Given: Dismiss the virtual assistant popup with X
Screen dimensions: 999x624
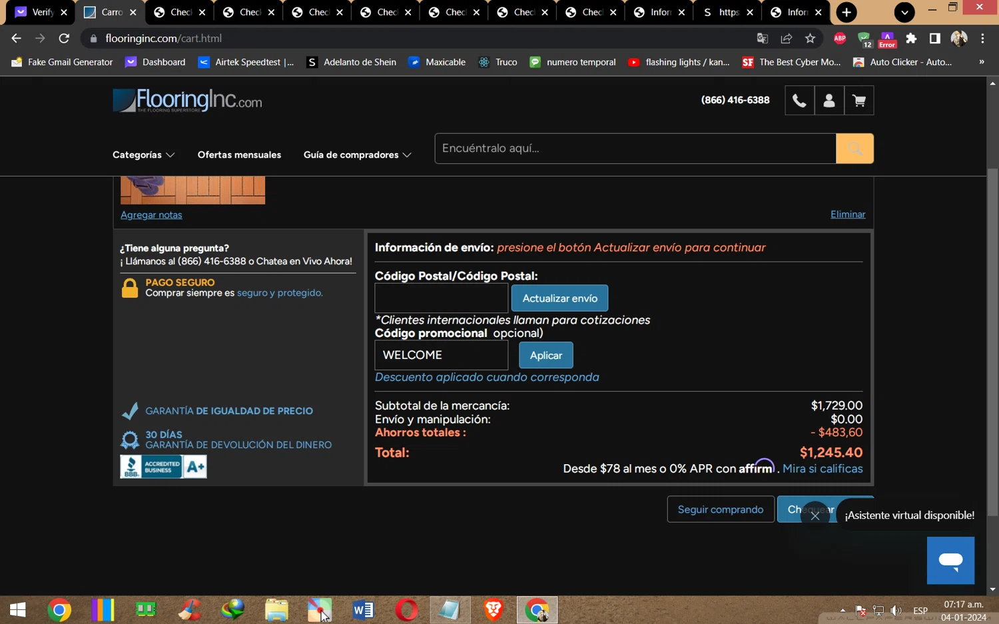Looking at the screenshot, I should [815, 515].
